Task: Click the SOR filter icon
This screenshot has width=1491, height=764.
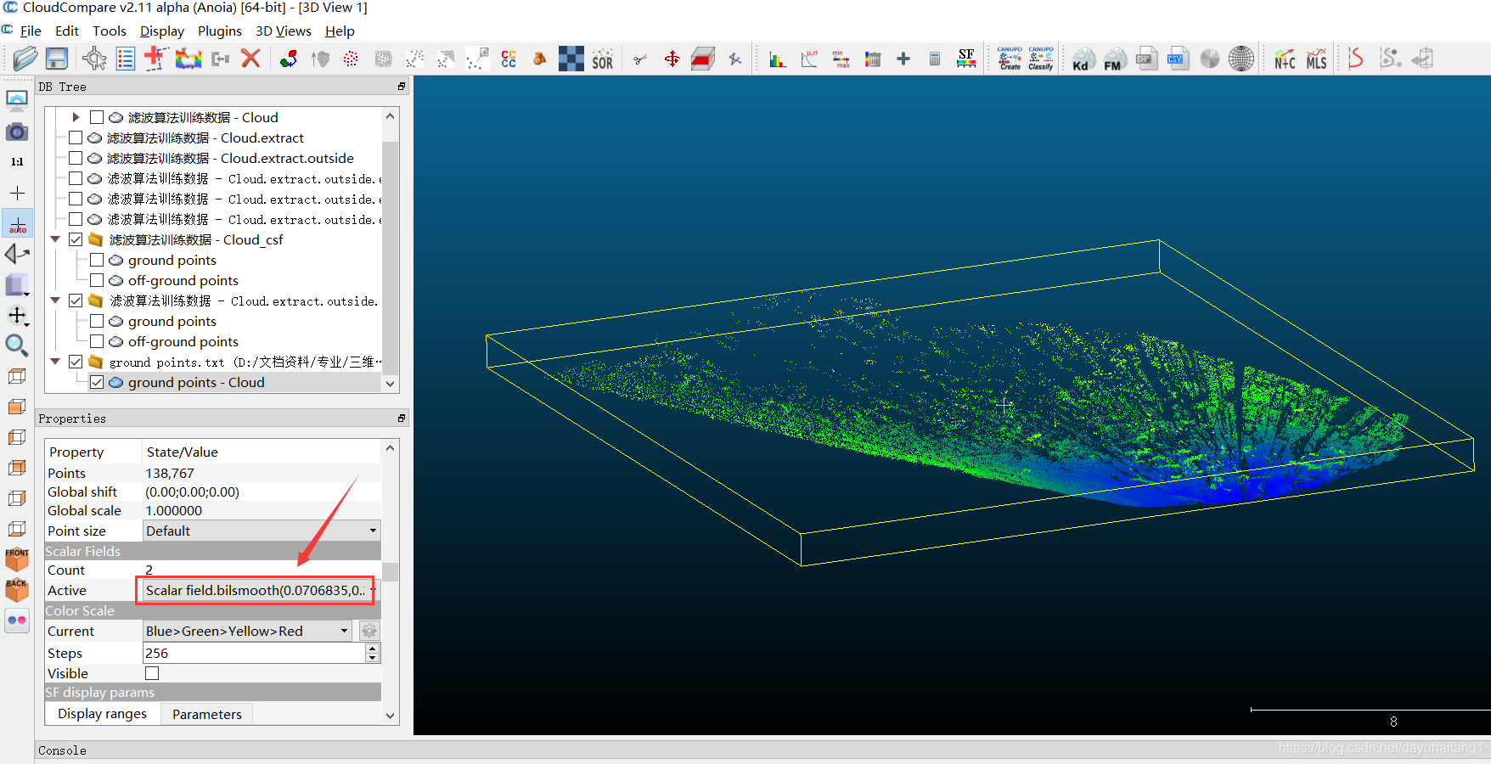Action: tap(603, 59)
